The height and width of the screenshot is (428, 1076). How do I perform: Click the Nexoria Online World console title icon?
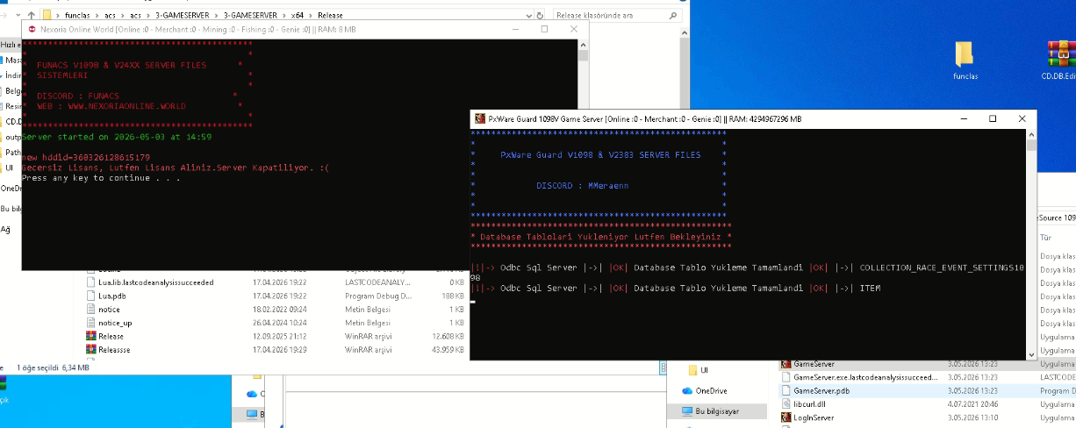click(x=32, y=29)
